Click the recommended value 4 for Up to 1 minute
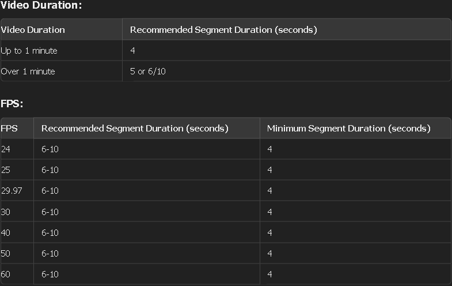Viewport: 452px width, 286px height. (132, 51)
